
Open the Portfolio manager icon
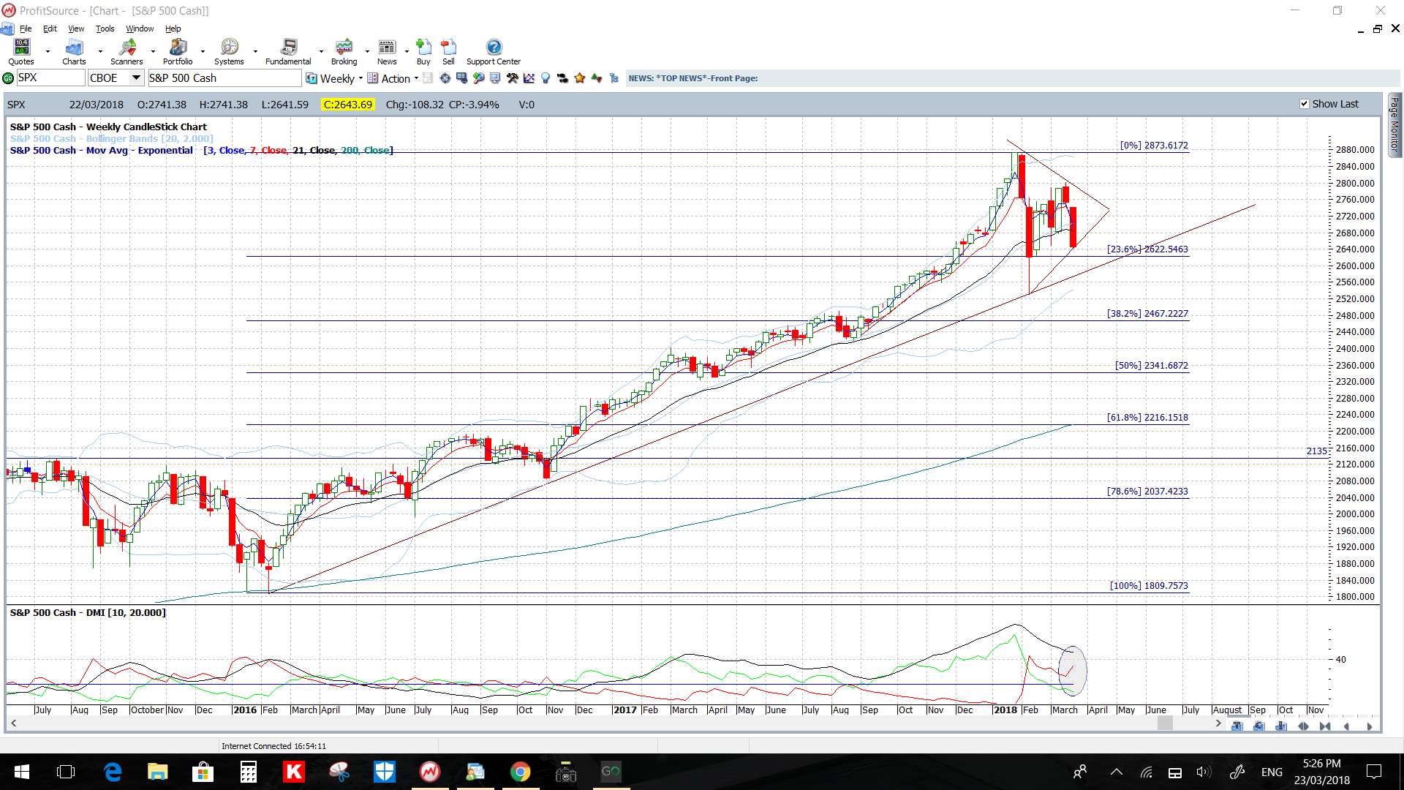tap(178, 48)
